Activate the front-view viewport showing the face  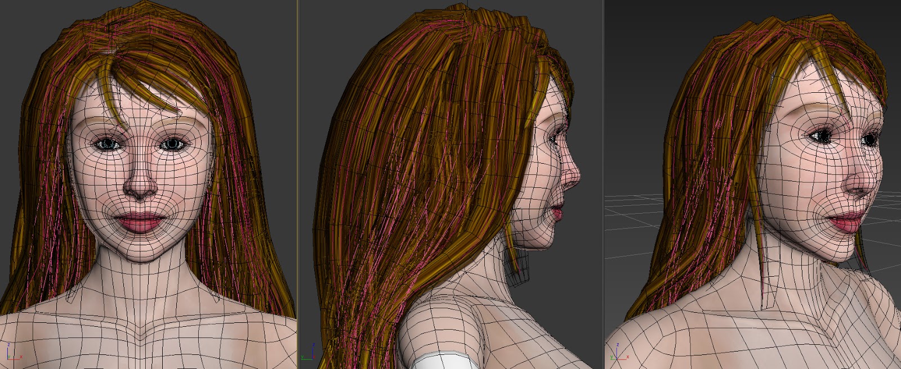click(x=148, y=184)
